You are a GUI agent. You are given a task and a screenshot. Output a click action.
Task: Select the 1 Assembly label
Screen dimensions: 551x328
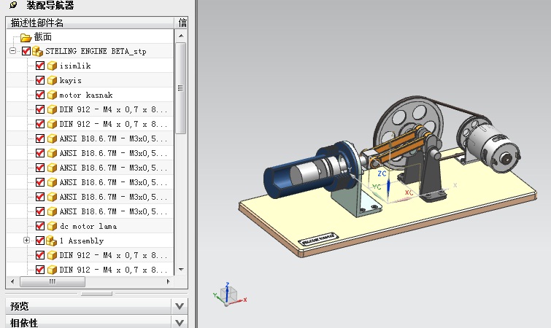[x=82, y=241]
